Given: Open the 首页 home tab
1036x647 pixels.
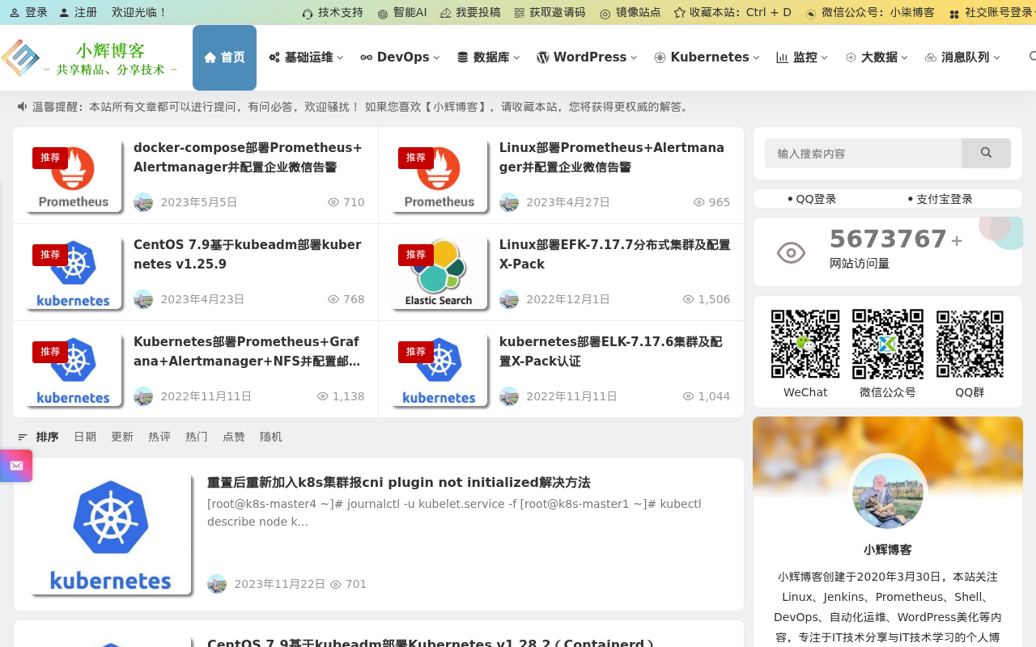Looking at the screenshot, I should point(224,57).
